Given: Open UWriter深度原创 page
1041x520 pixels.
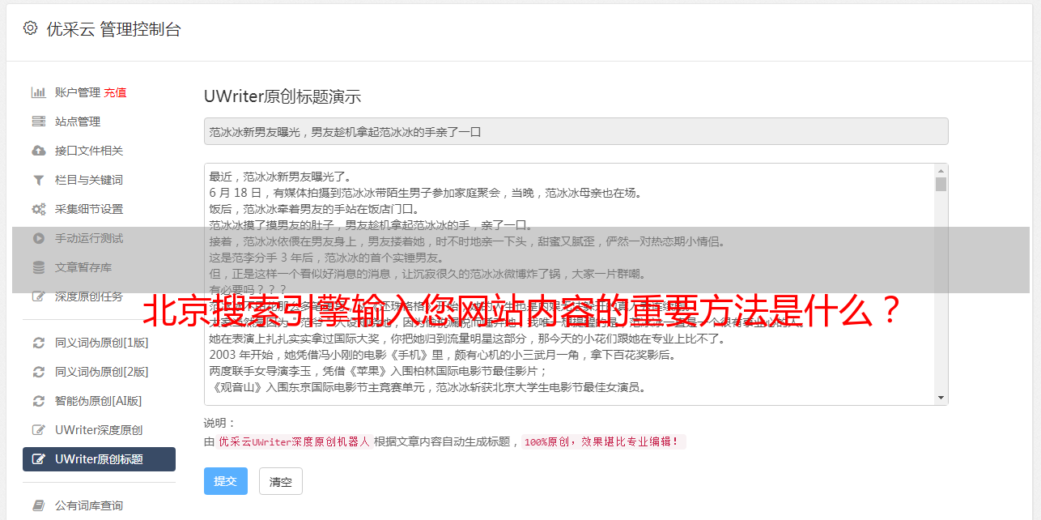Looking at the screenshot, I should click(x=99, y=430).
